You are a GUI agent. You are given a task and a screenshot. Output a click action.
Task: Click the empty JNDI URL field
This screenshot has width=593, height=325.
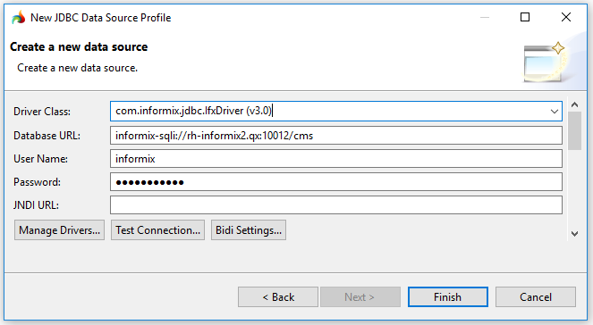335,205
